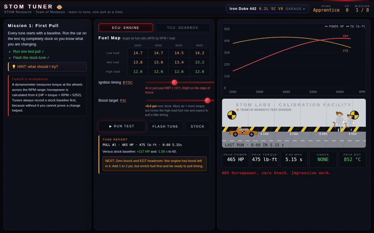Adjust the Ignition timing slider handle
The width and height of the screenshot is (374, 233).
pyautogui.click(x=174, y=82)
